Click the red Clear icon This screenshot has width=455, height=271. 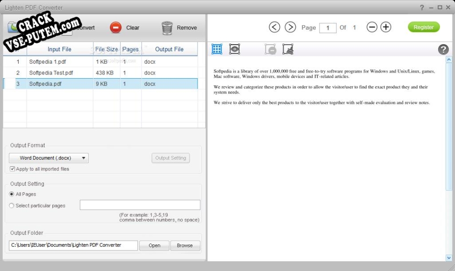(x=115, y=28)
